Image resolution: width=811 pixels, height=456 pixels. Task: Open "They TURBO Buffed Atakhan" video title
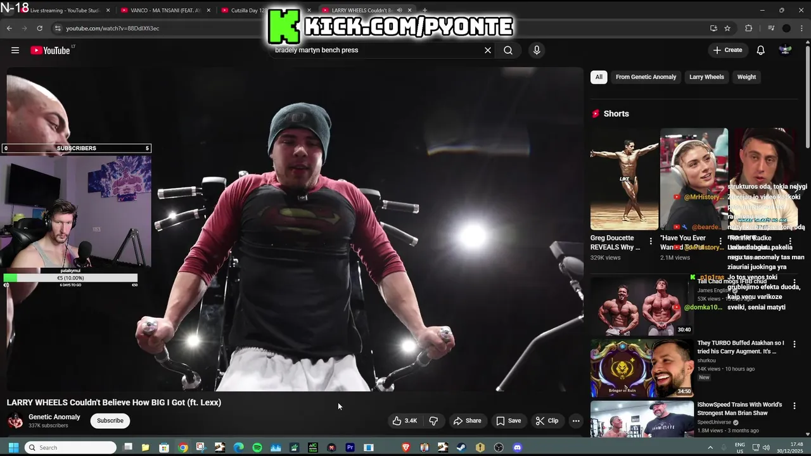(741, 347)
